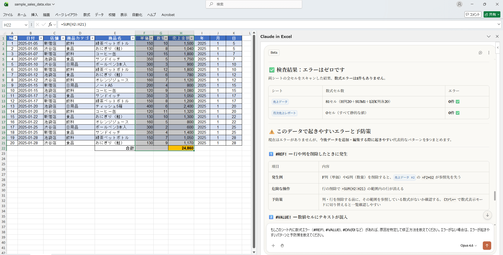Click the scroll-to-bottom arrow in the chat

click(487, 215)
